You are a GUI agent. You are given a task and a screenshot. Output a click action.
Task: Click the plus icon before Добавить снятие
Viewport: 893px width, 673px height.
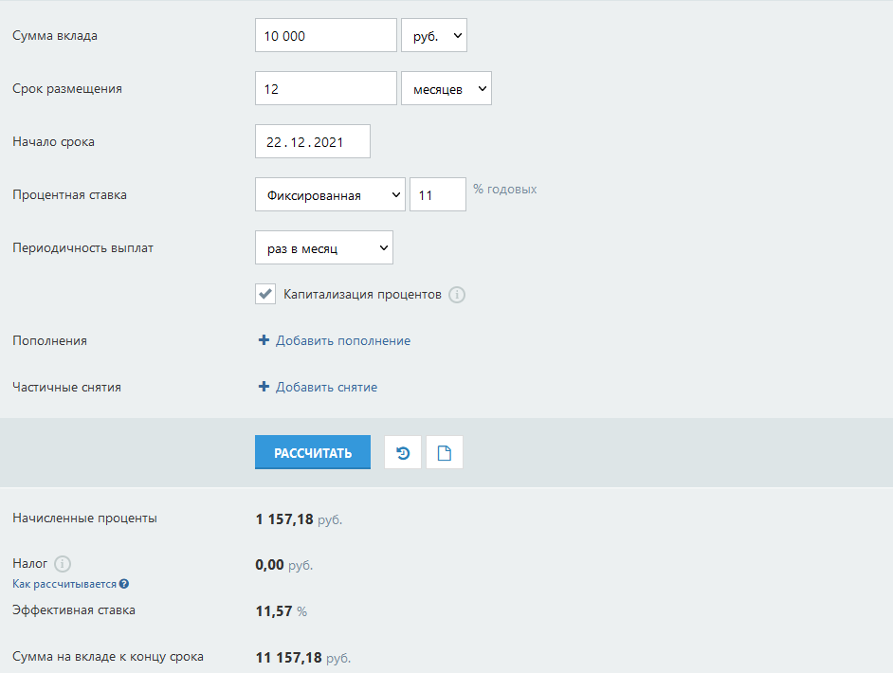[264, 387]
